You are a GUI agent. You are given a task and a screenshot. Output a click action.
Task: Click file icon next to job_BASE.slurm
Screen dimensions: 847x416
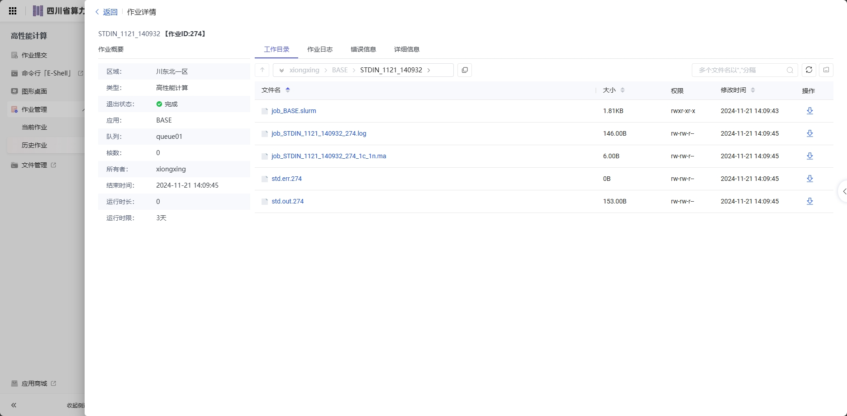point(265,111)
